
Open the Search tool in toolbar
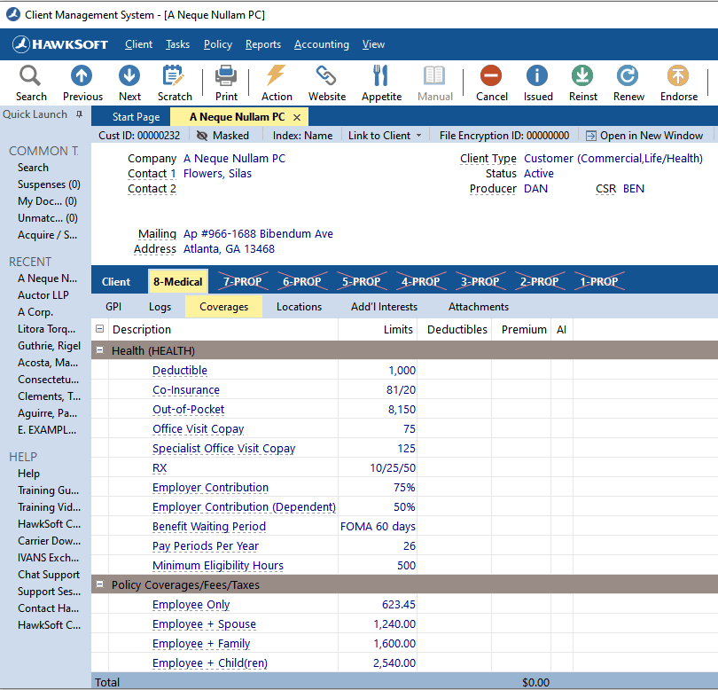31,83
